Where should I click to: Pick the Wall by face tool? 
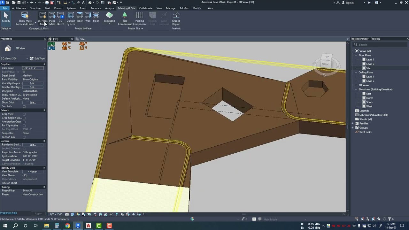point(88,18)
